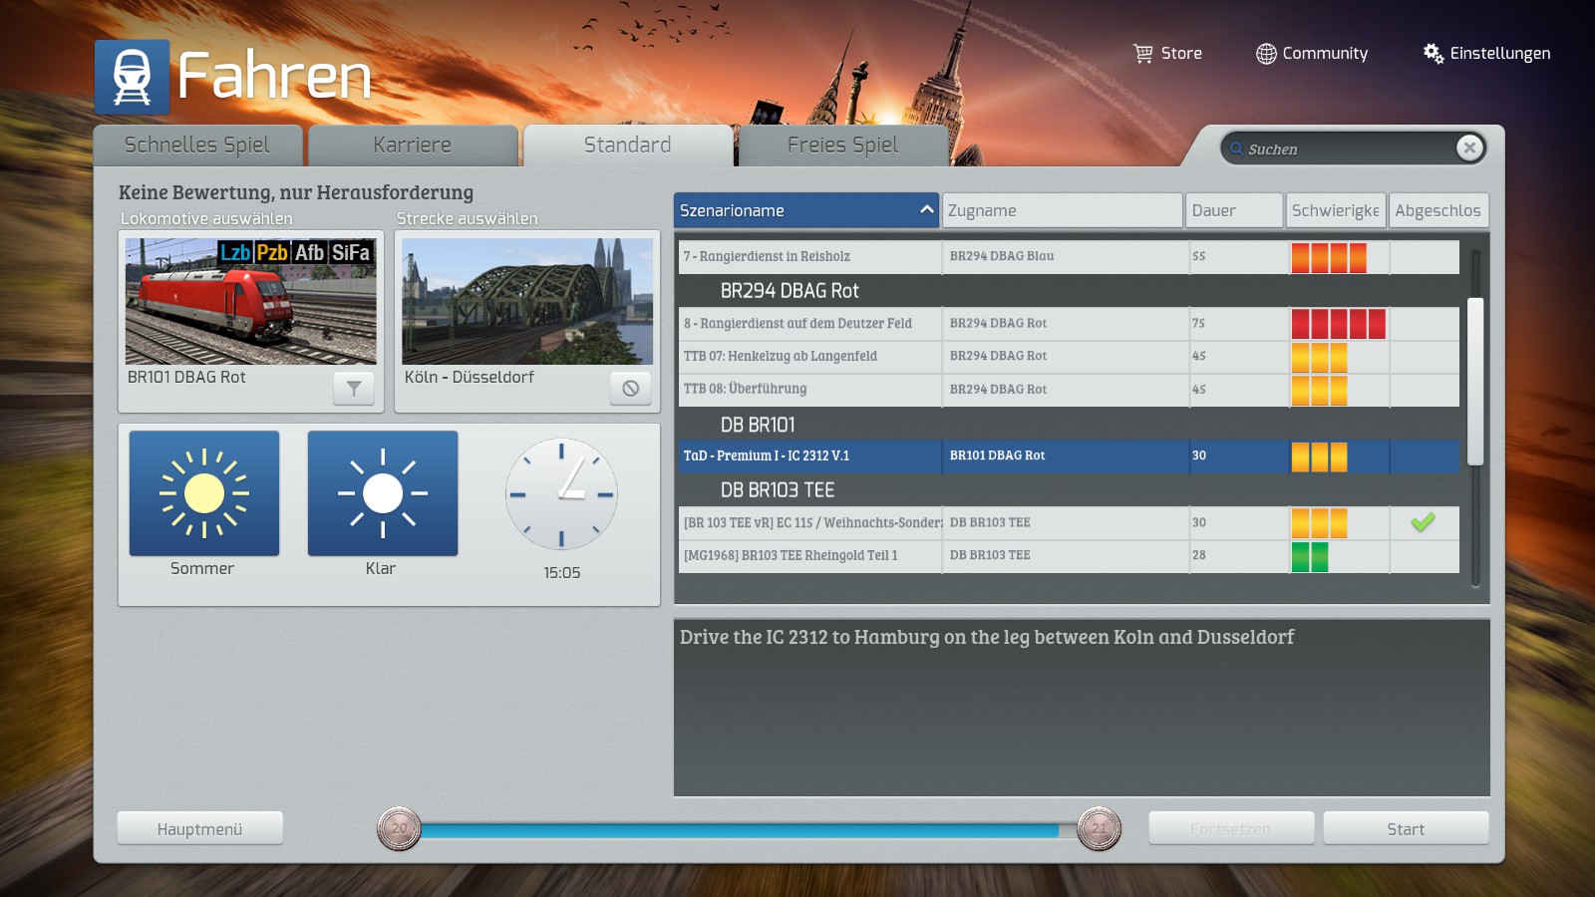Click the BR101 DBAG Rot locomotive thumbnail
Screen dimensions: 1595x897
click(251, 301)
